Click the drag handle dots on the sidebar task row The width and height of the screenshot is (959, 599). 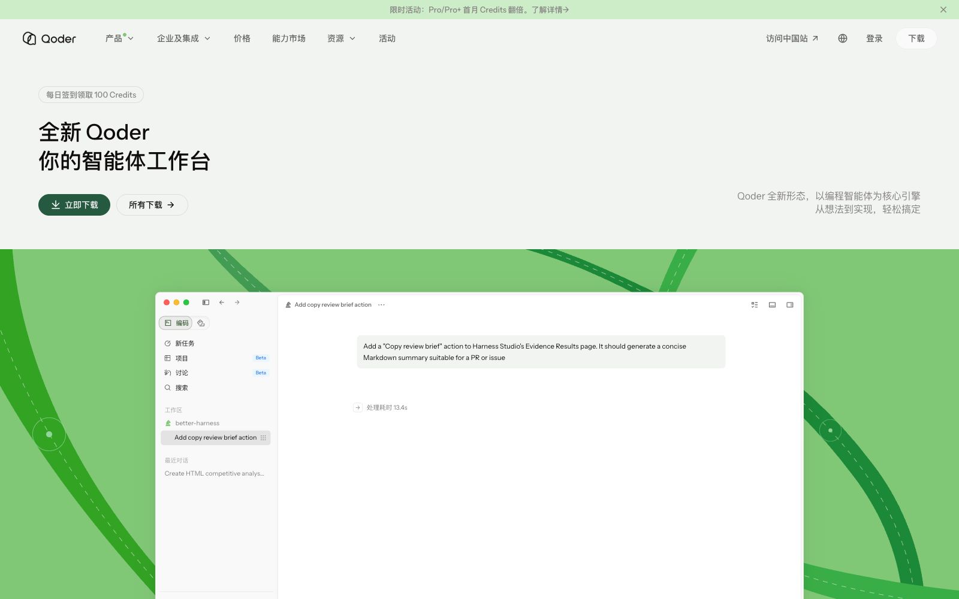pos(263,438)
